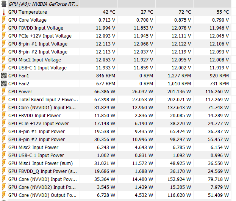Select the GPU Misc2 Input Voltage label
Image resolution: width=236 pixels, height=201 pixels.
point(34,60)
